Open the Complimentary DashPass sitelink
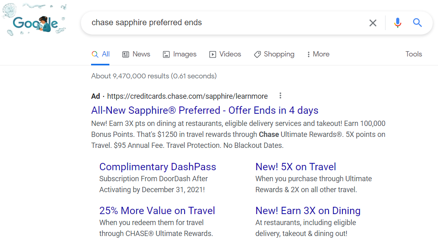The height and width of the screenshot is (247, 438). 157,167
